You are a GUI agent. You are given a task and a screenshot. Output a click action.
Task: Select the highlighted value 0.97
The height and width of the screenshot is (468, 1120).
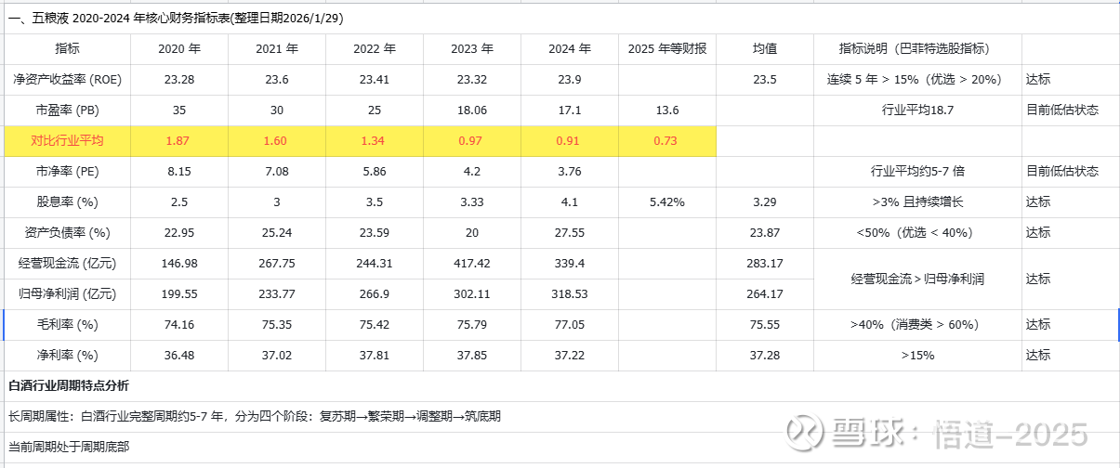(472, 141)
